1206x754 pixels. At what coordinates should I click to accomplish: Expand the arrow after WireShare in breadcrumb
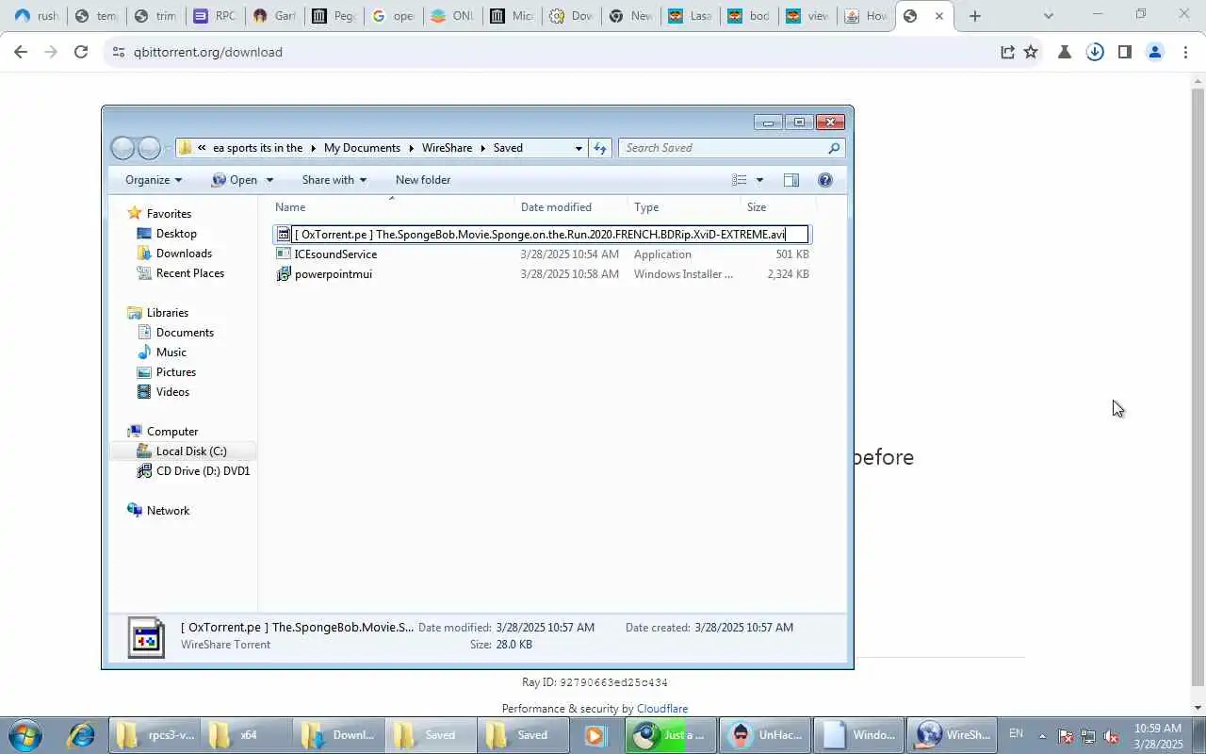[482, 148]
